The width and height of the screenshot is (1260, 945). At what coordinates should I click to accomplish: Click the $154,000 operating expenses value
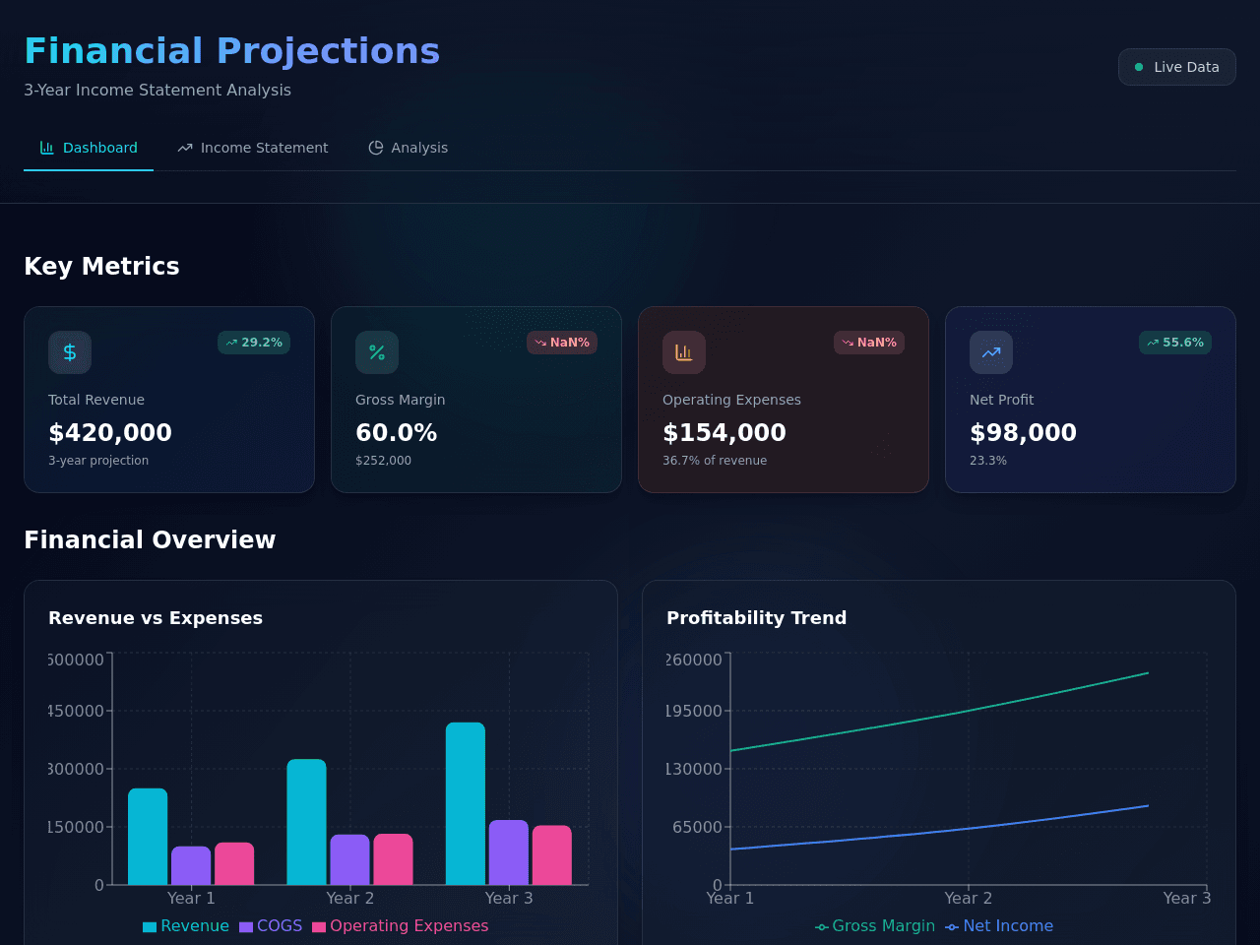pos(724,432)
